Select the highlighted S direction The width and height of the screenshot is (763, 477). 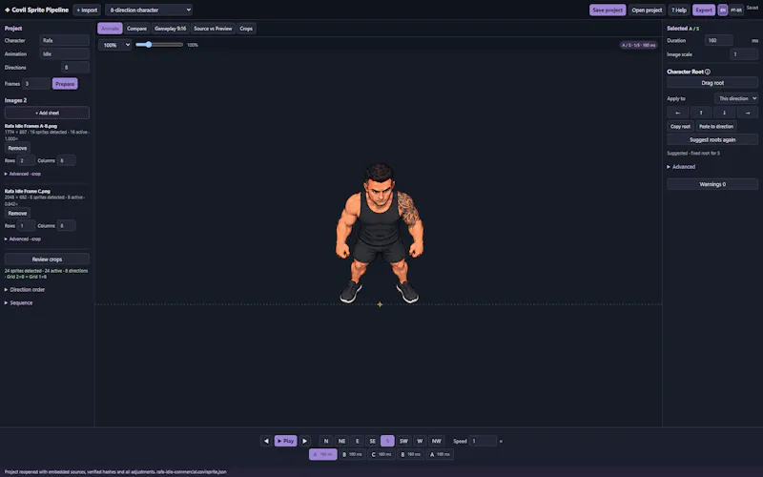387,441
